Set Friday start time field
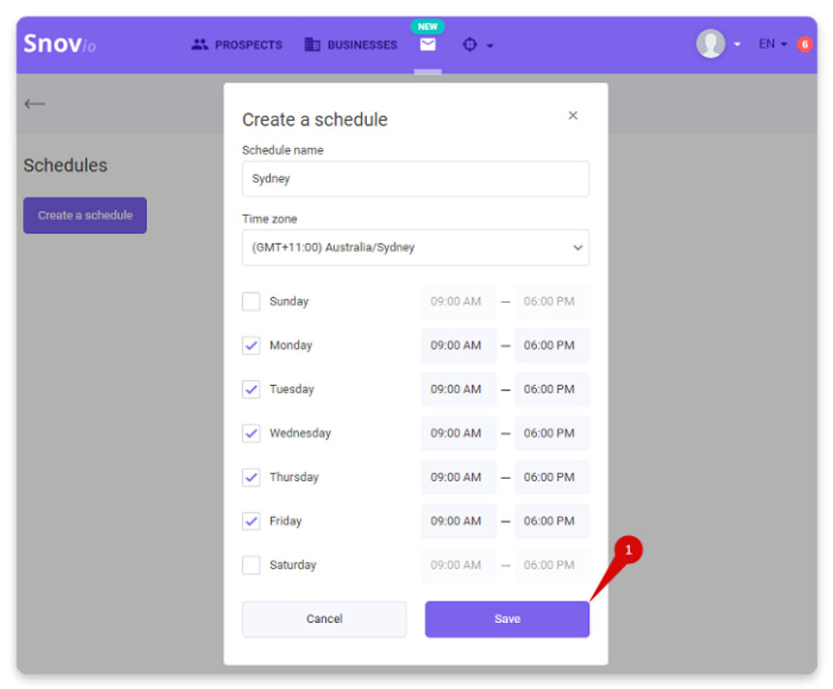833x689 pixels. click(459, 522)
